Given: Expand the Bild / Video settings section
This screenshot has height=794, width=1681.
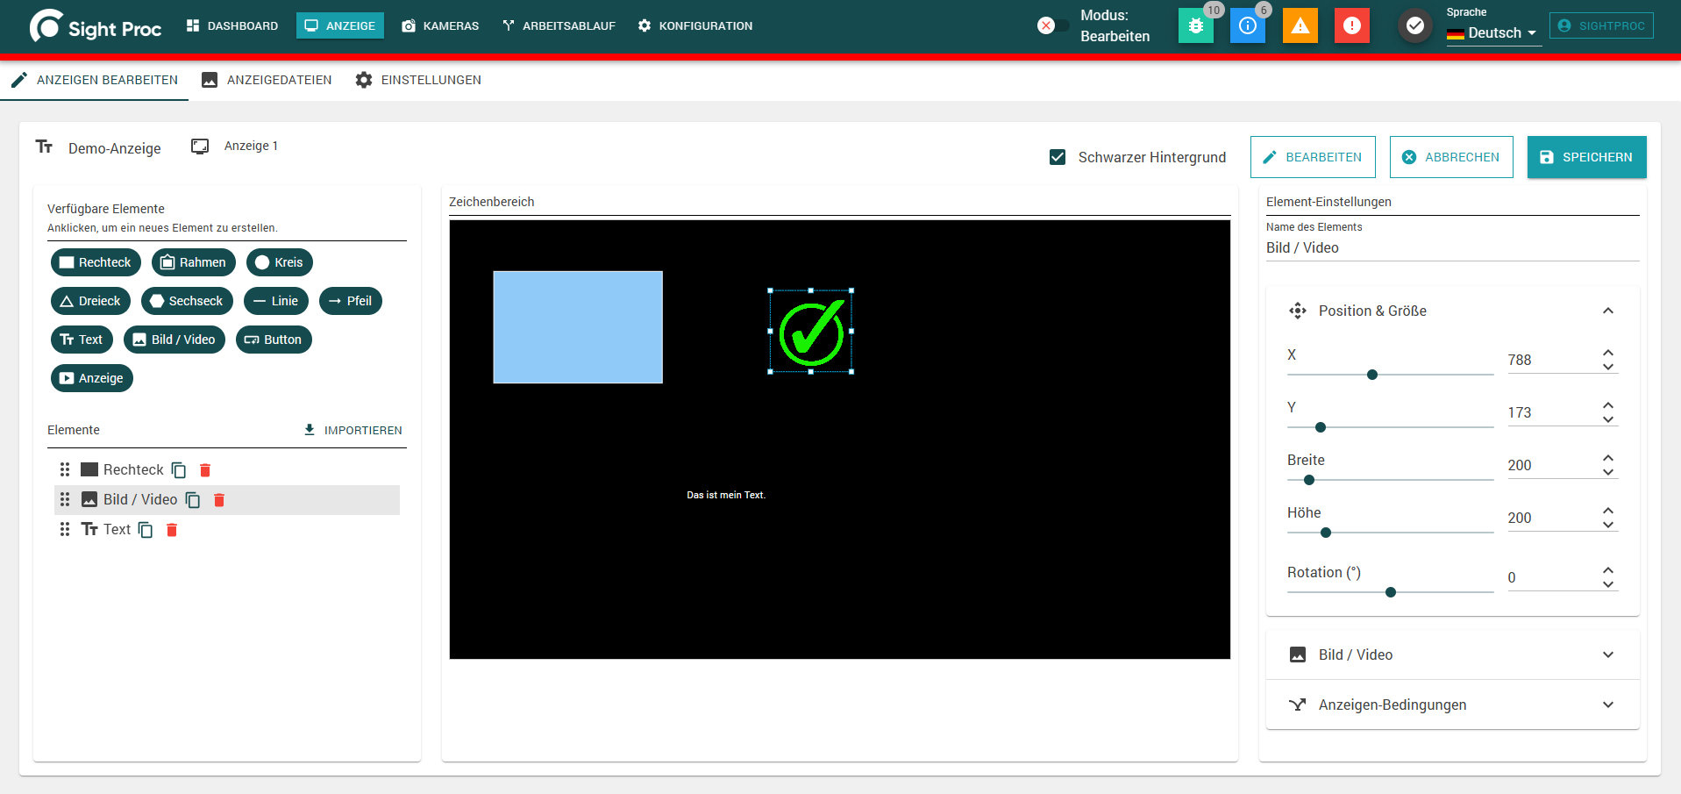Looking at the screenshot, I should 1453,655.
